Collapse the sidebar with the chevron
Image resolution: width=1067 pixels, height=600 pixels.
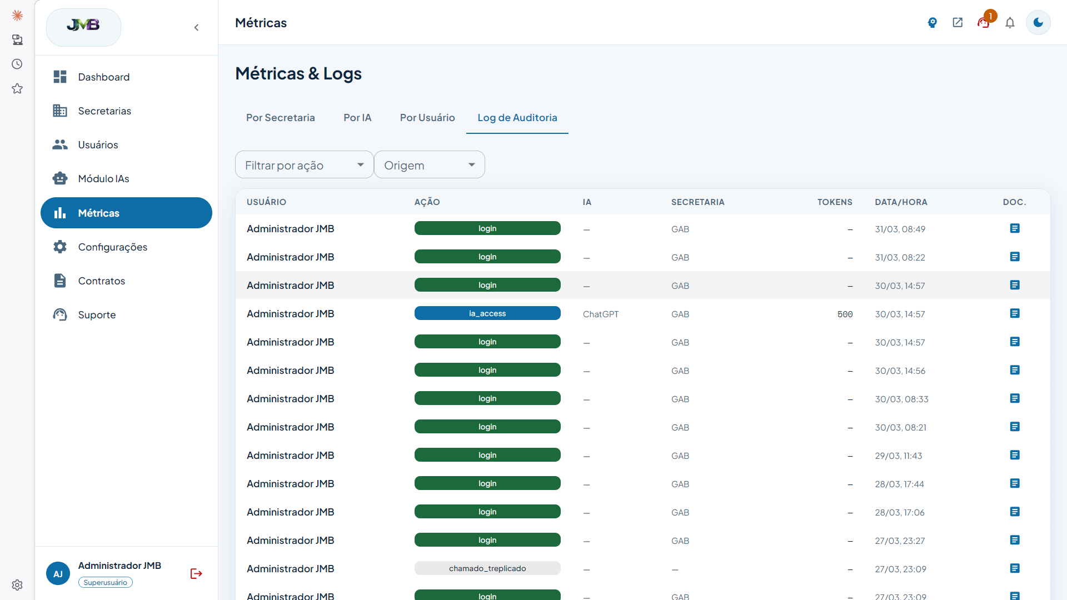[x=196, y=27]
